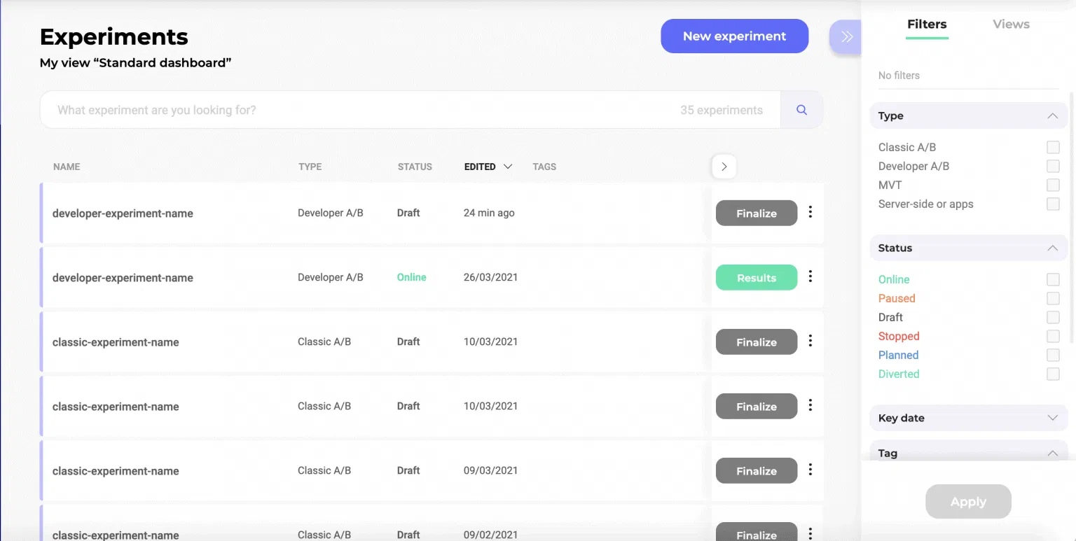The image size is (1076, 541).
Task: Switch to the Filters tab
Action: click(927, 24)
